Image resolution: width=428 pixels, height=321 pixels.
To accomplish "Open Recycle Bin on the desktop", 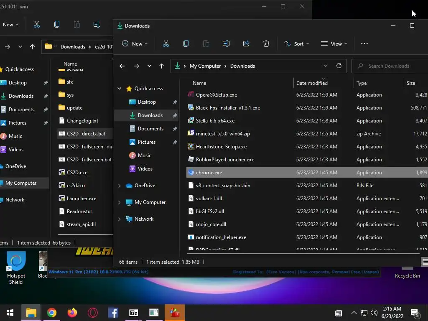I will 407,273.
